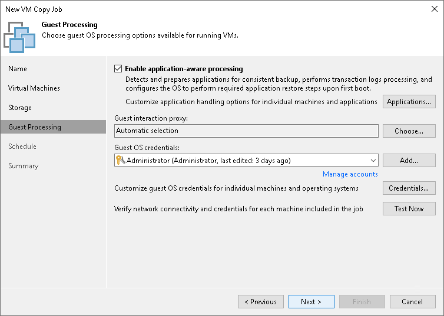Click the Cancel button
The image size is (444, 316).
click(412, 301)
